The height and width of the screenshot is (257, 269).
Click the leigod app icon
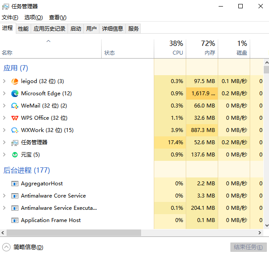click(x=15, y=81)
